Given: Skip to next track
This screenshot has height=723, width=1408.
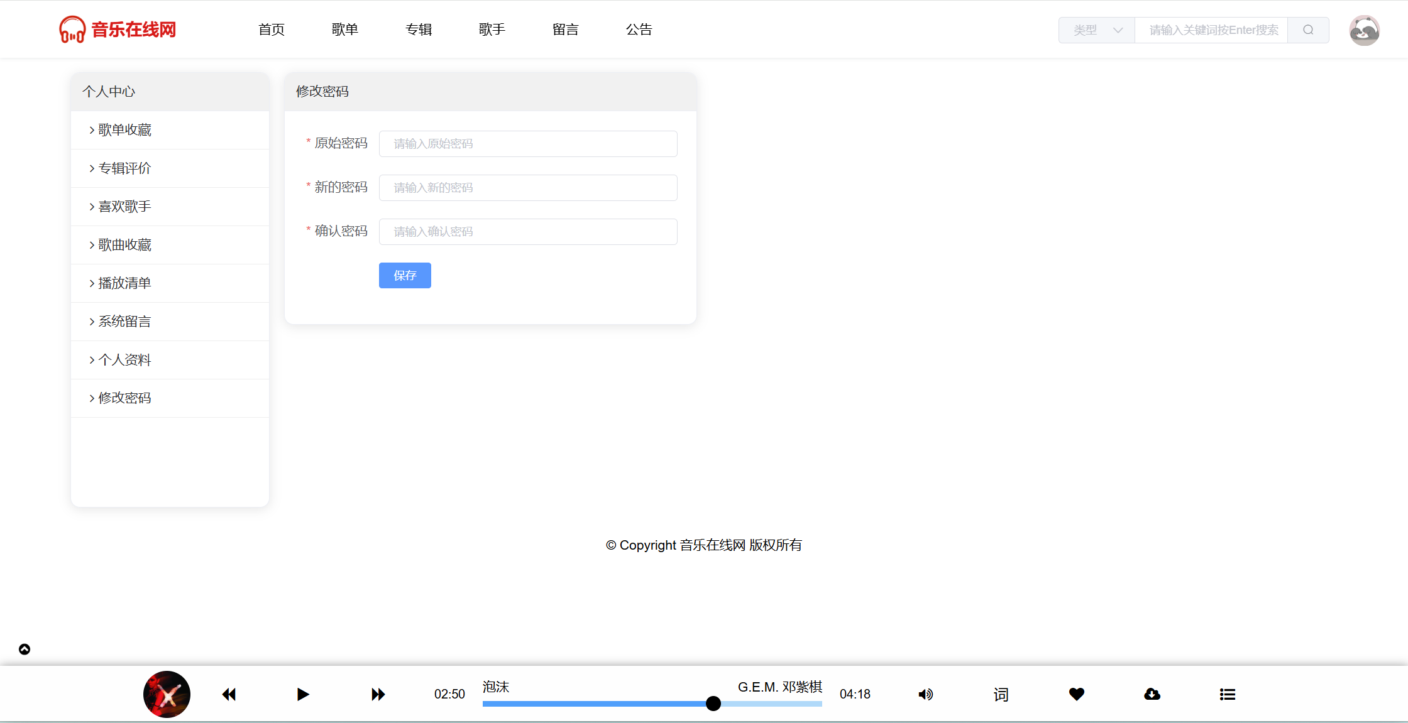Looking at the screenshot, I should [x=378, y=694].
